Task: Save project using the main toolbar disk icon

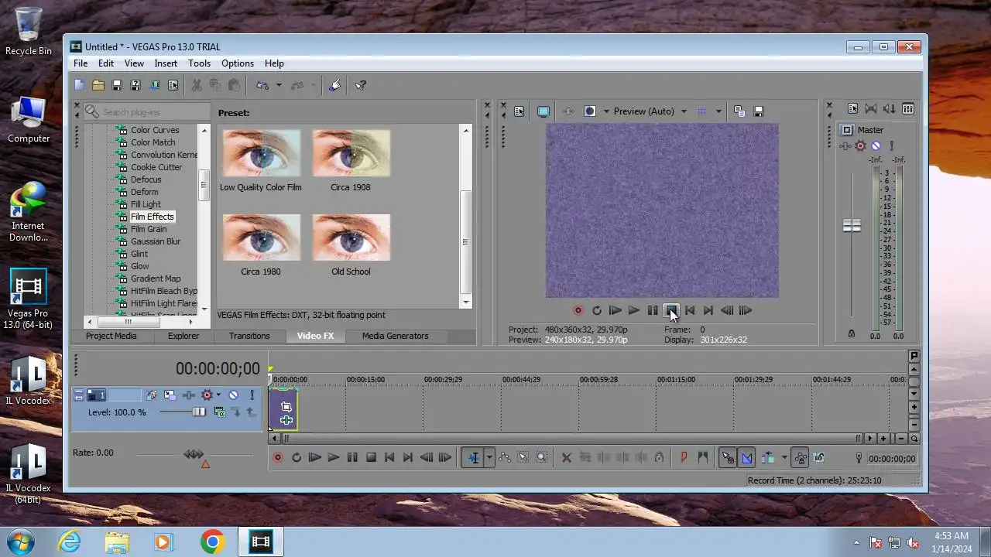Action: pyautogui.click(x=117, y=85)
